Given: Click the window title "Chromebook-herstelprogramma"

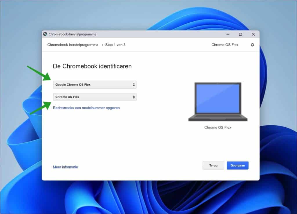Looking at the screenshot, I should pyautogui.click(x=70, y=34).
